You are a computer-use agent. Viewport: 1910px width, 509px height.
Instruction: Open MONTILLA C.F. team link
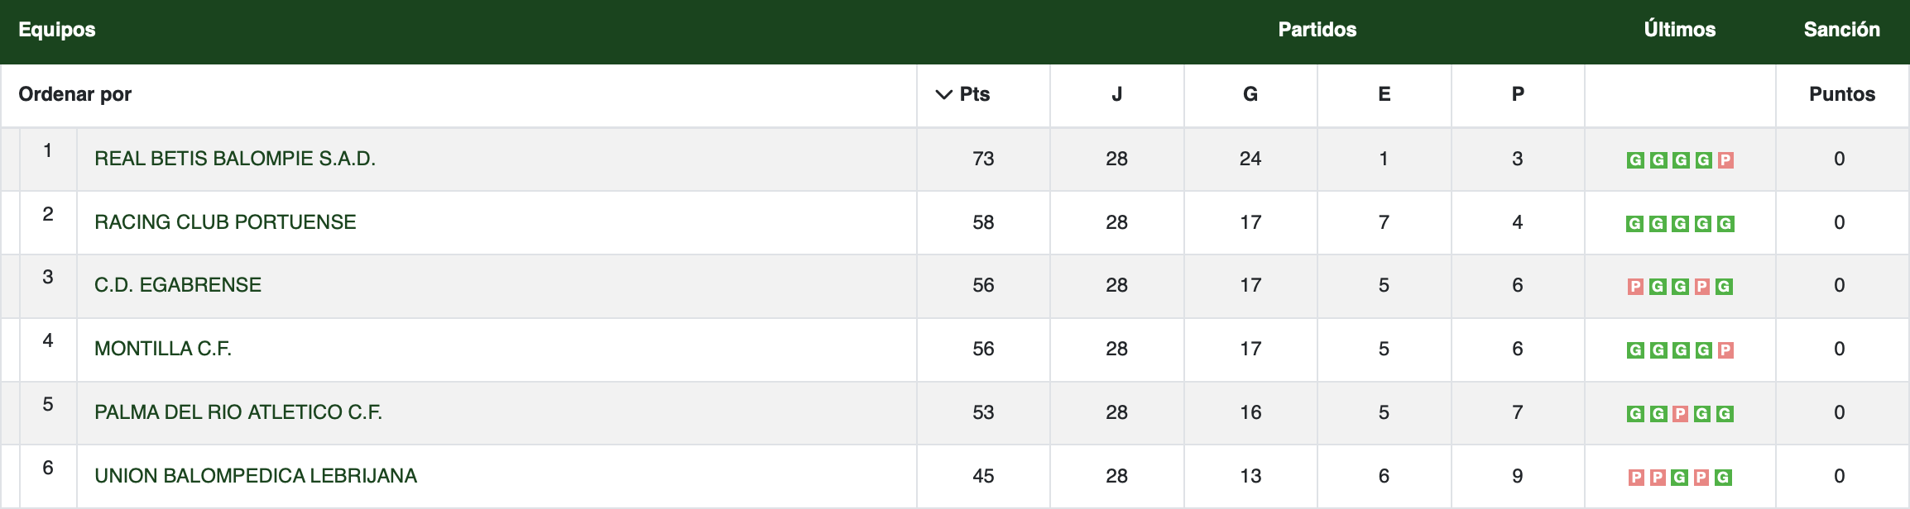tap(163, 349)
